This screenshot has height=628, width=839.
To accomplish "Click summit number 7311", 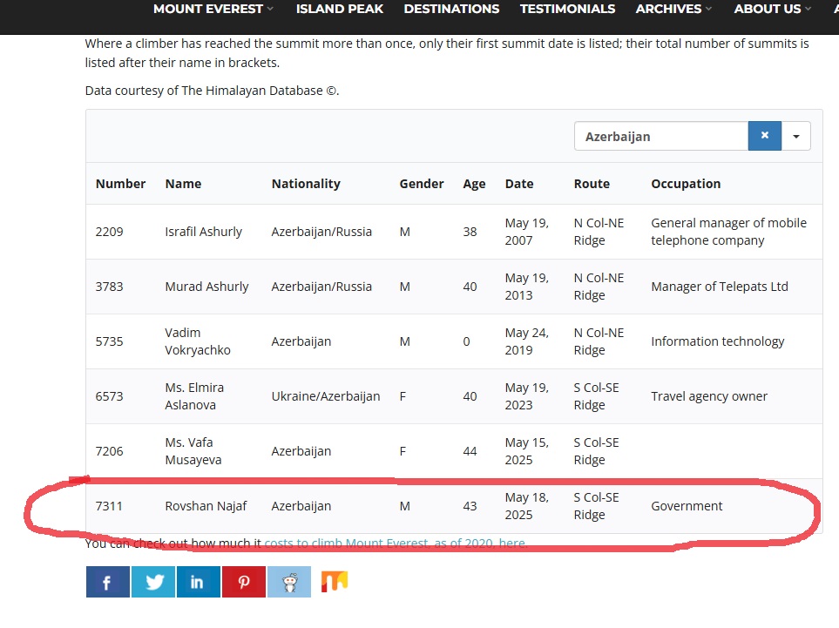I will pyautogui.click(x=109, y=506).
